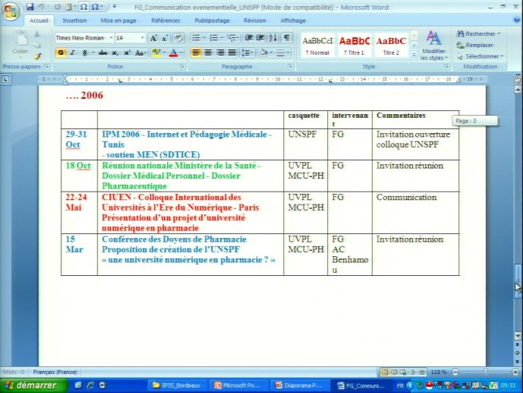Toggle italic formatting
523x393 pixels.
coord(72,52)
